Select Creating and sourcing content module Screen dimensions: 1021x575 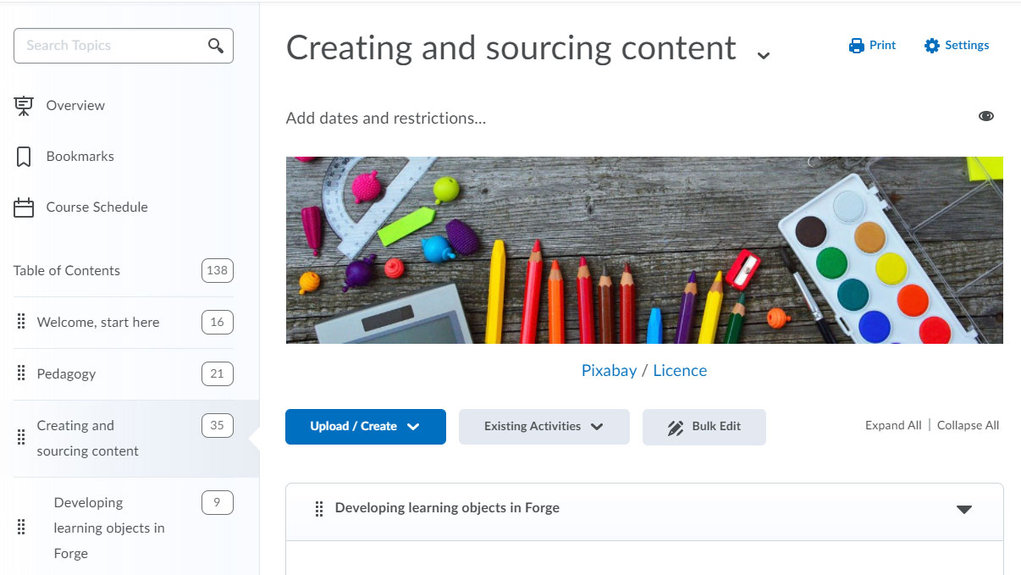pos(87,439)
